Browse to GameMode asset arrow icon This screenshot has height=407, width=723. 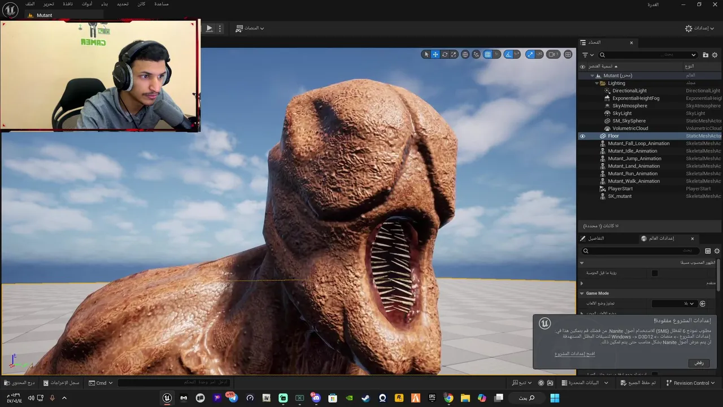[x=703, y=304]
